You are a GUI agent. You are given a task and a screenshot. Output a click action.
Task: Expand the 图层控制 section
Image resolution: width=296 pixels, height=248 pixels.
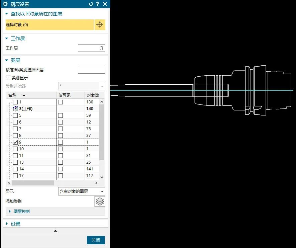(x=10, y=211)
